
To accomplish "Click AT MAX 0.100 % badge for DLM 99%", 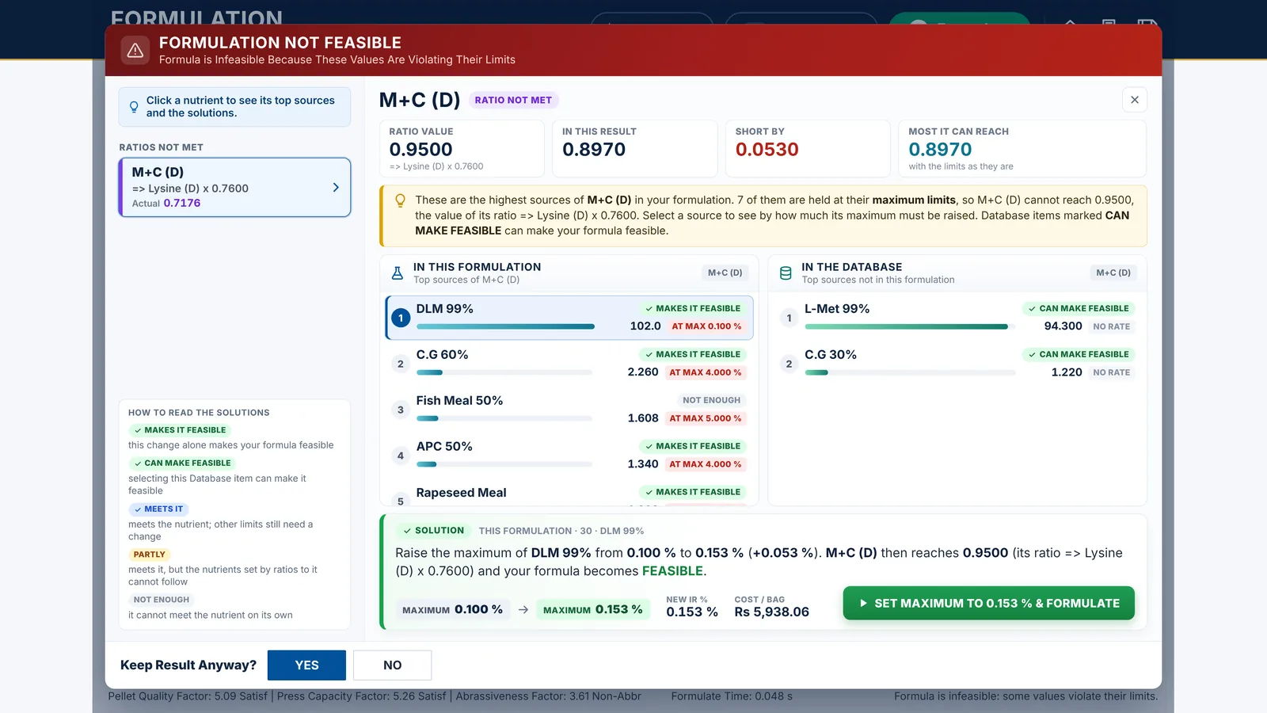I will (x=706, y=326).
